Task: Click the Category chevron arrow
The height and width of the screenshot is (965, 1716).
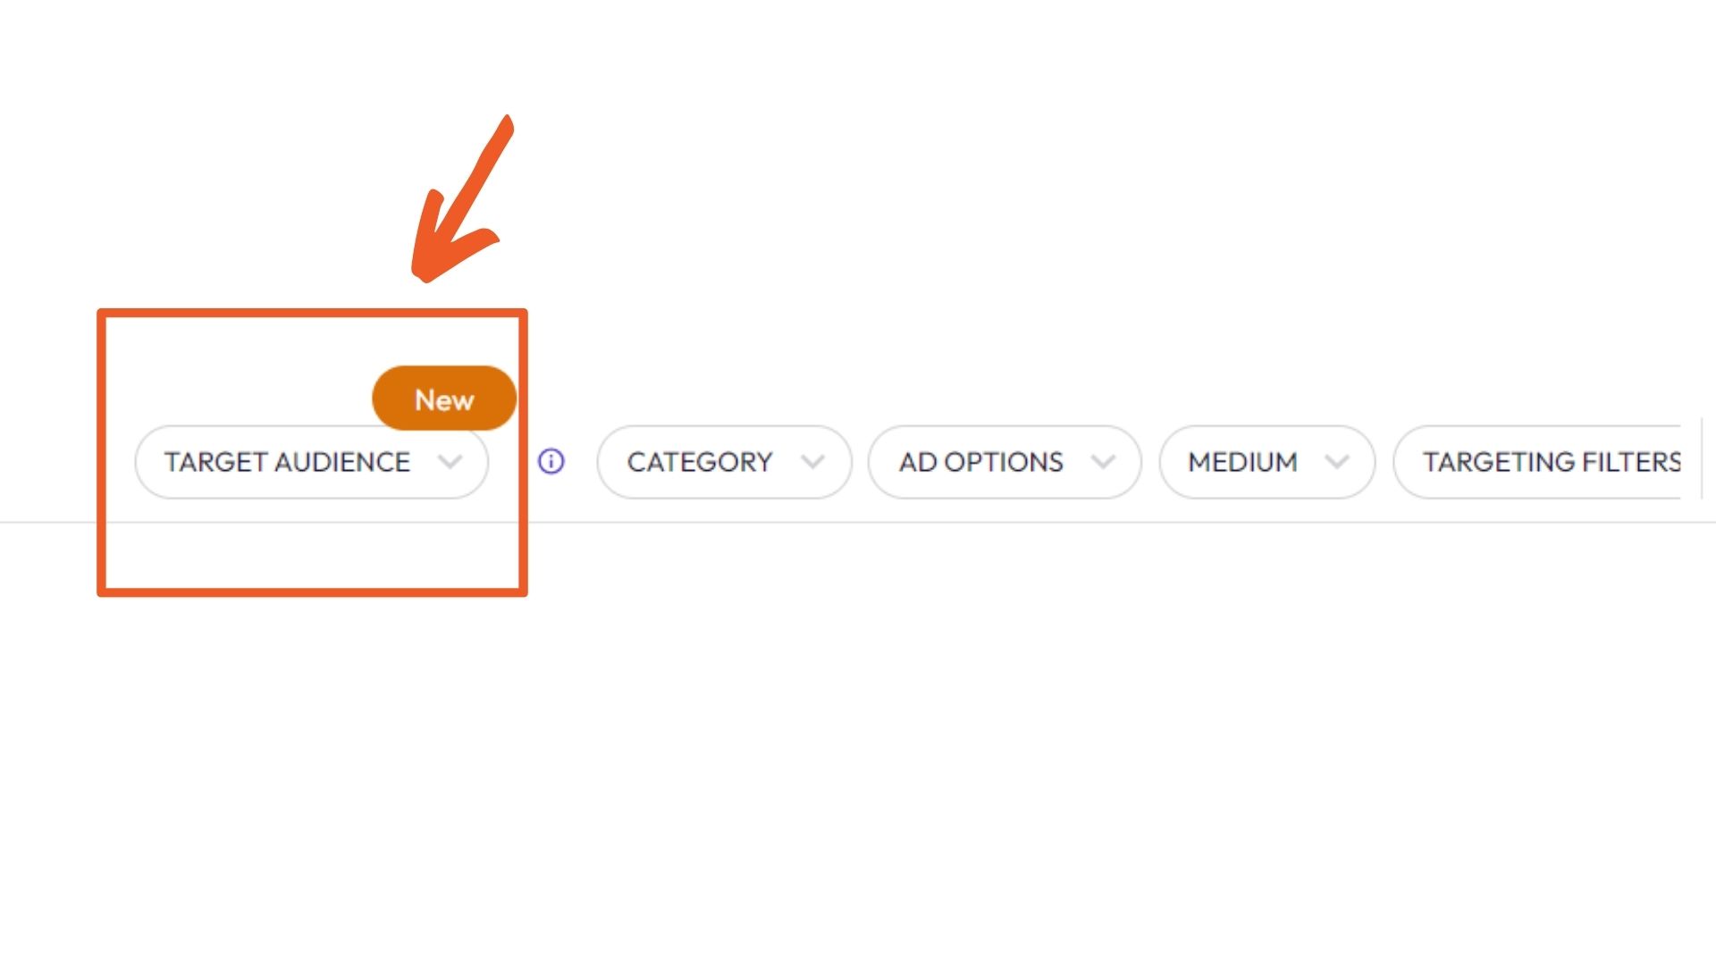Action: [813, 462]
